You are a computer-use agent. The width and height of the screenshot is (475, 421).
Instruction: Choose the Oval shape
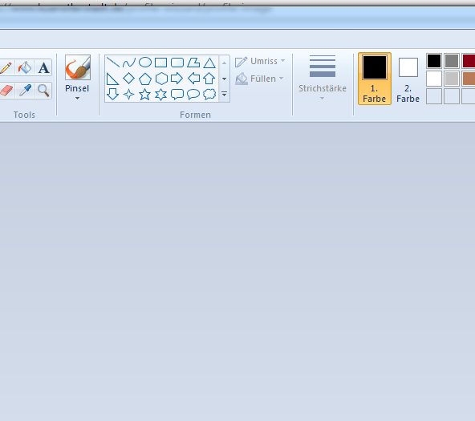coord(145,63)
